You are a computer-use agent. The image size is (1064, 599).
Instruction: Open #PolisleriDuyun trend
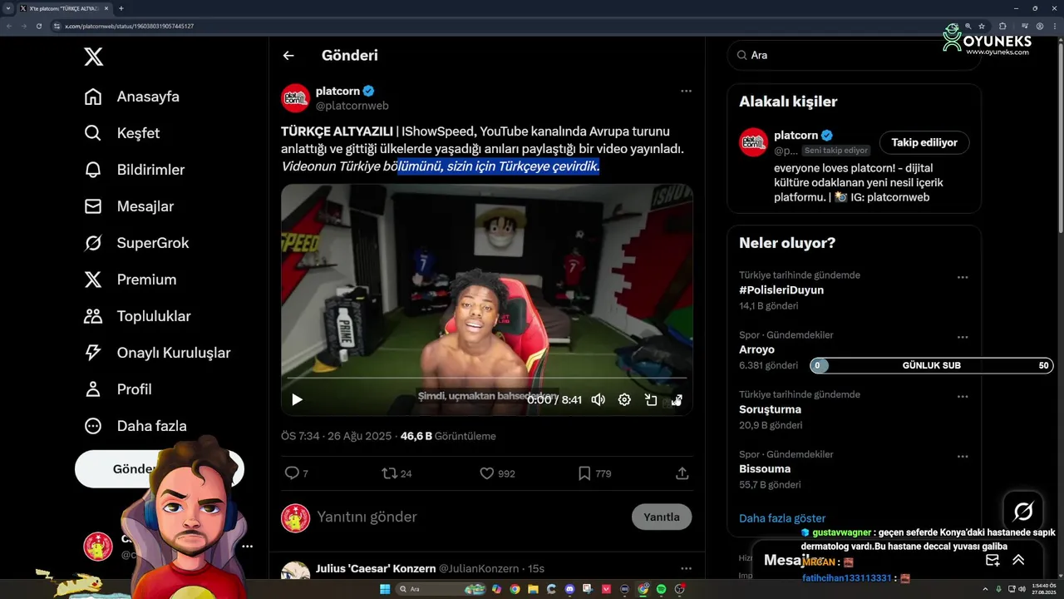coord(781,290)
